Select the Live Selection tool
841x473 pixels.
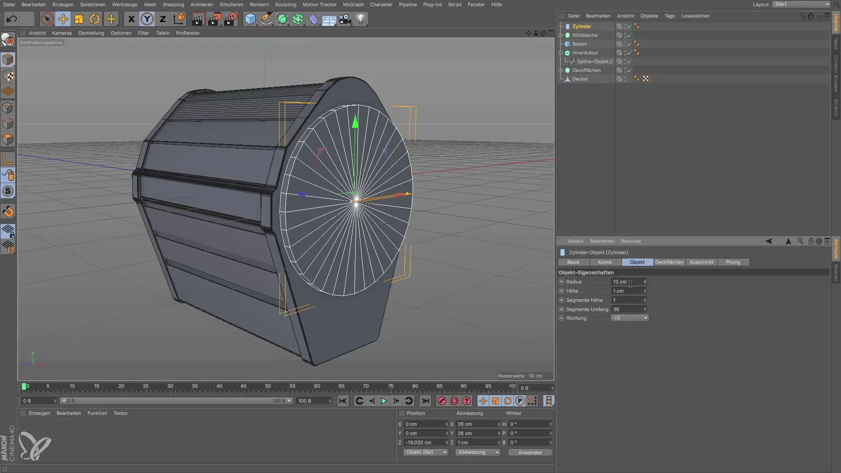pos(47,19)
